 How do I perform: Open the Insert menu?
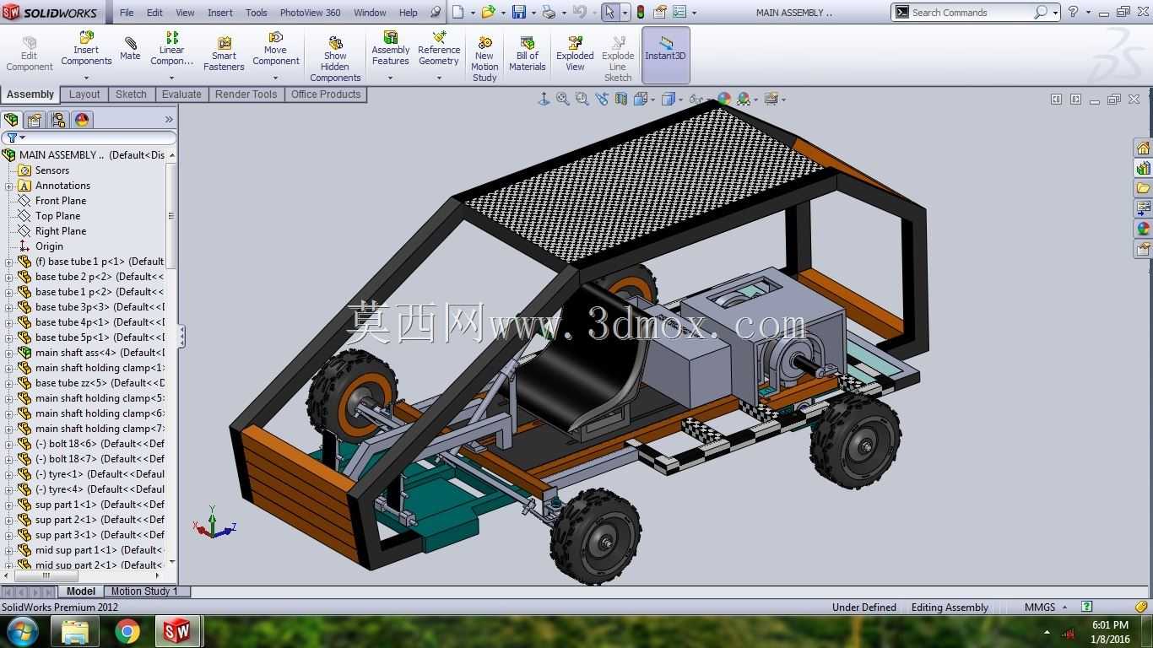[220, 13]
